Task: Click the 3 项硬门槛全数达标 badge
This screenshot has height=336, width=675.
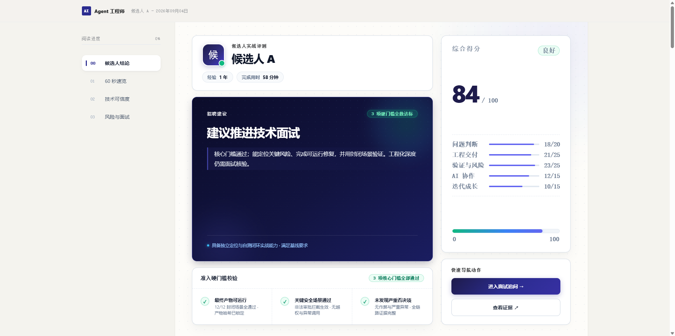Action: (x=392, y=114)
